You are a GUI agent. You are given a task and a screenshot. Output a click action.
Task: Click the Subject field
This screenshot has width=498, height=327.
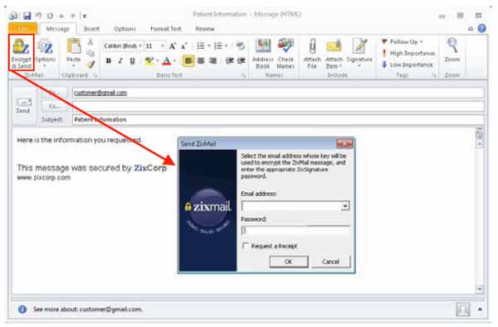point(278,119)
